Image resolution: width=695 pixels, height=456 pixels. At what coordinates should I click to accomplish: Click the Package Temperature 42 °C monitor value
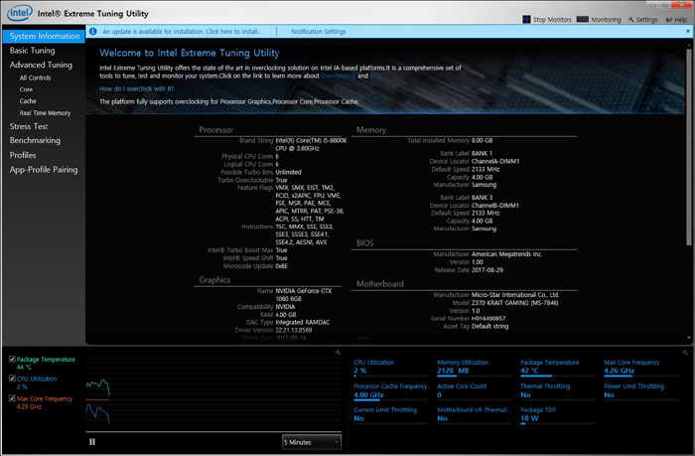(529, 371)
